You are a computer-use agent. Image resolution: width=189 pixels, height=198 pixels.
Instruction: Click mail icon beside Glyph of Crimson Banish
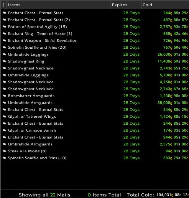coord(4,130)
